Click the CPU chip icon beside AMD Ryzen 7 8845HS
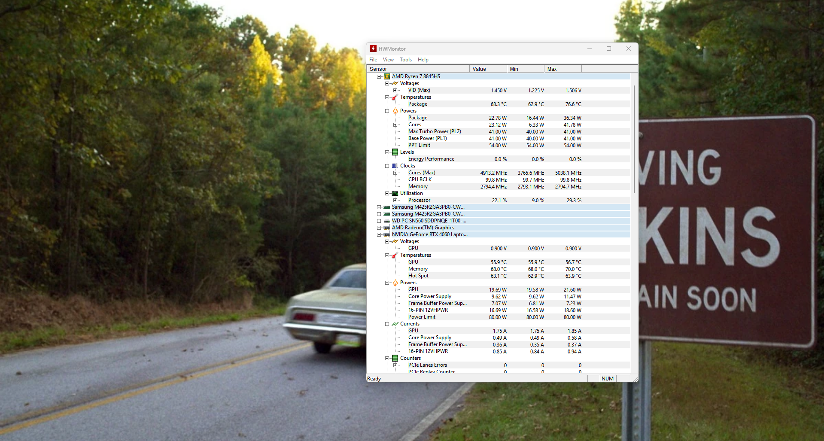Viewport: 824px width, 441px height. 387,76
